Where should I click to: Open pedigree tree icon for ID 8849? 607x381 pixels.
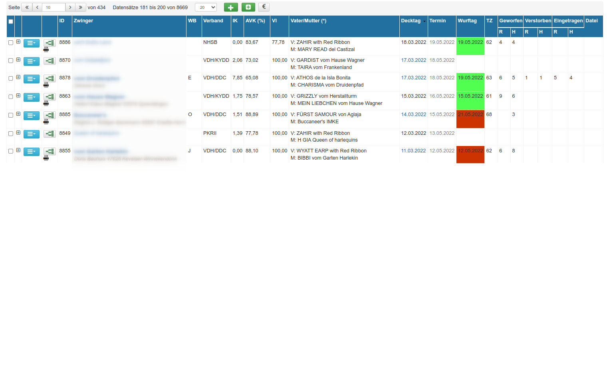[50, 134]
